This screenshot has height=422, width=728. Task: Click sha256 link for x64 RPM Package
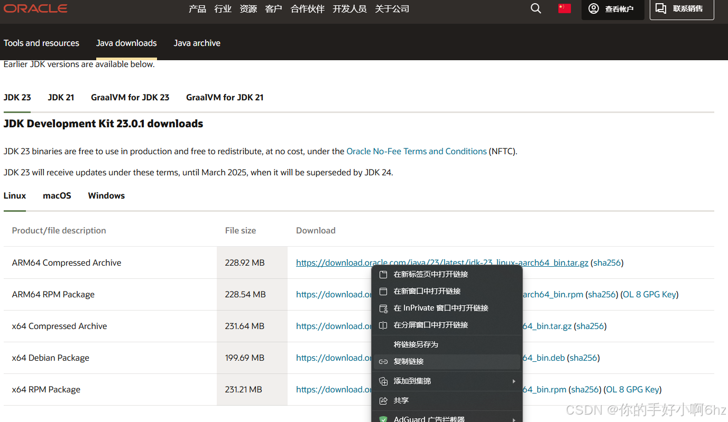click(585, 389)
